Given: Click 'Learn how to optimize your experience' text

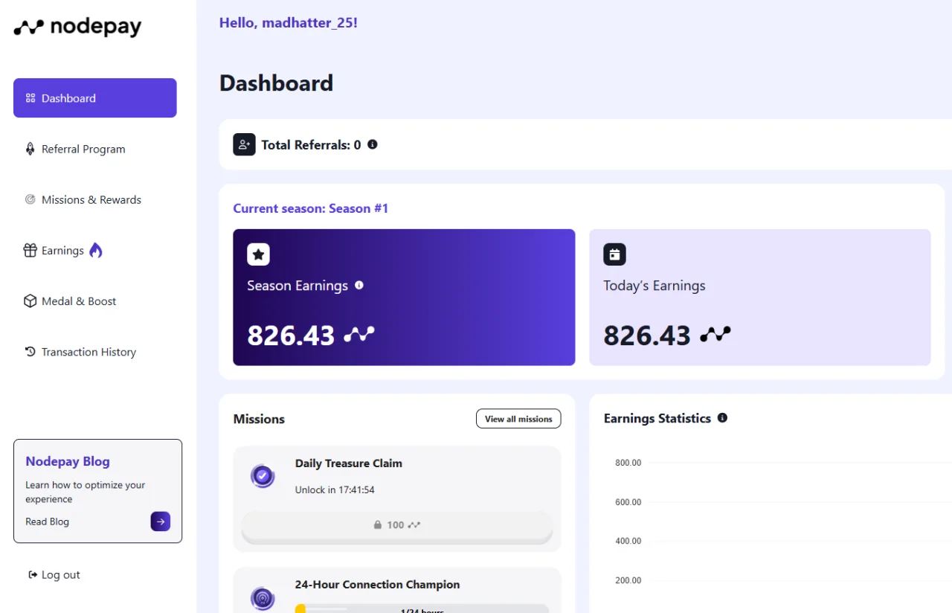Looking at the screenshot, I should pos(85,492).
